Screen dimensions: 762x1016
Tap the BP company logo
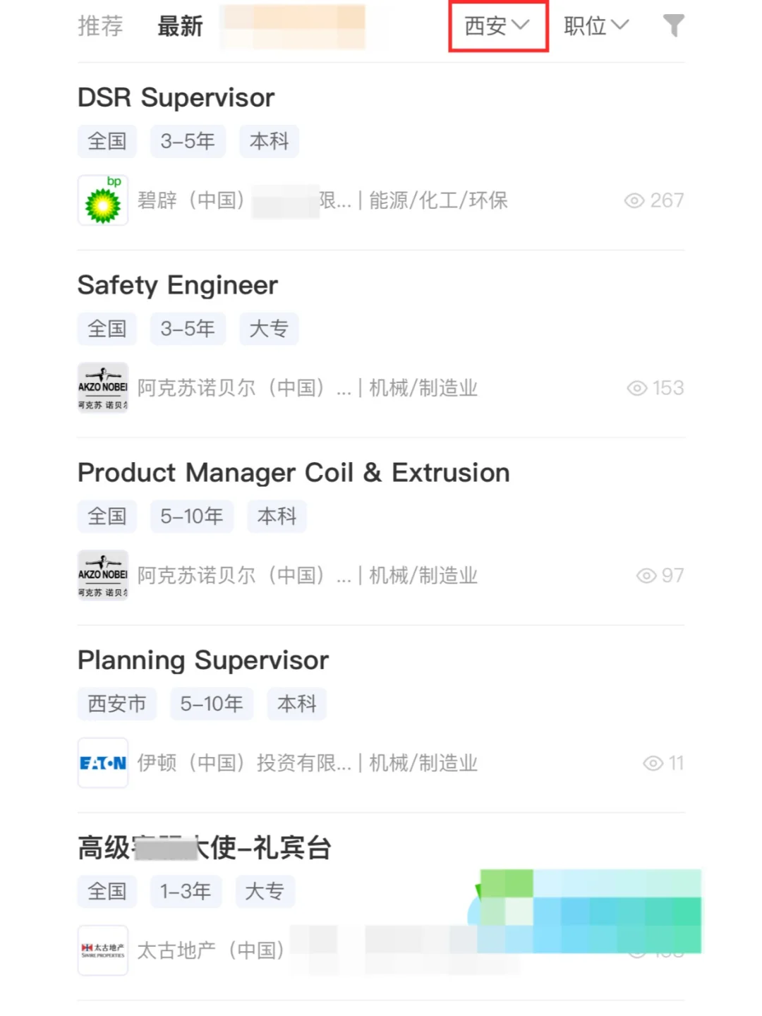(x=103, y=200)
